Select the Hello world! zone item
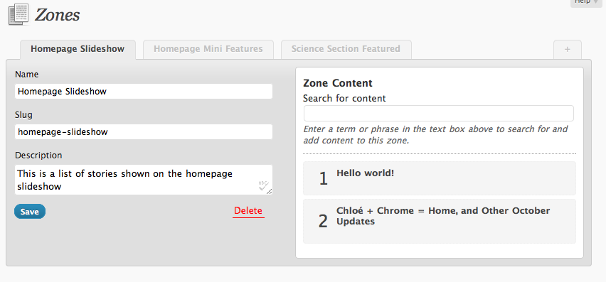Screen dimensions: 606x282 point(440,178)
